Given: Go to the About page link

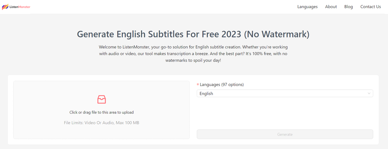Looking at the screenshot, I should tap(331, 7).
